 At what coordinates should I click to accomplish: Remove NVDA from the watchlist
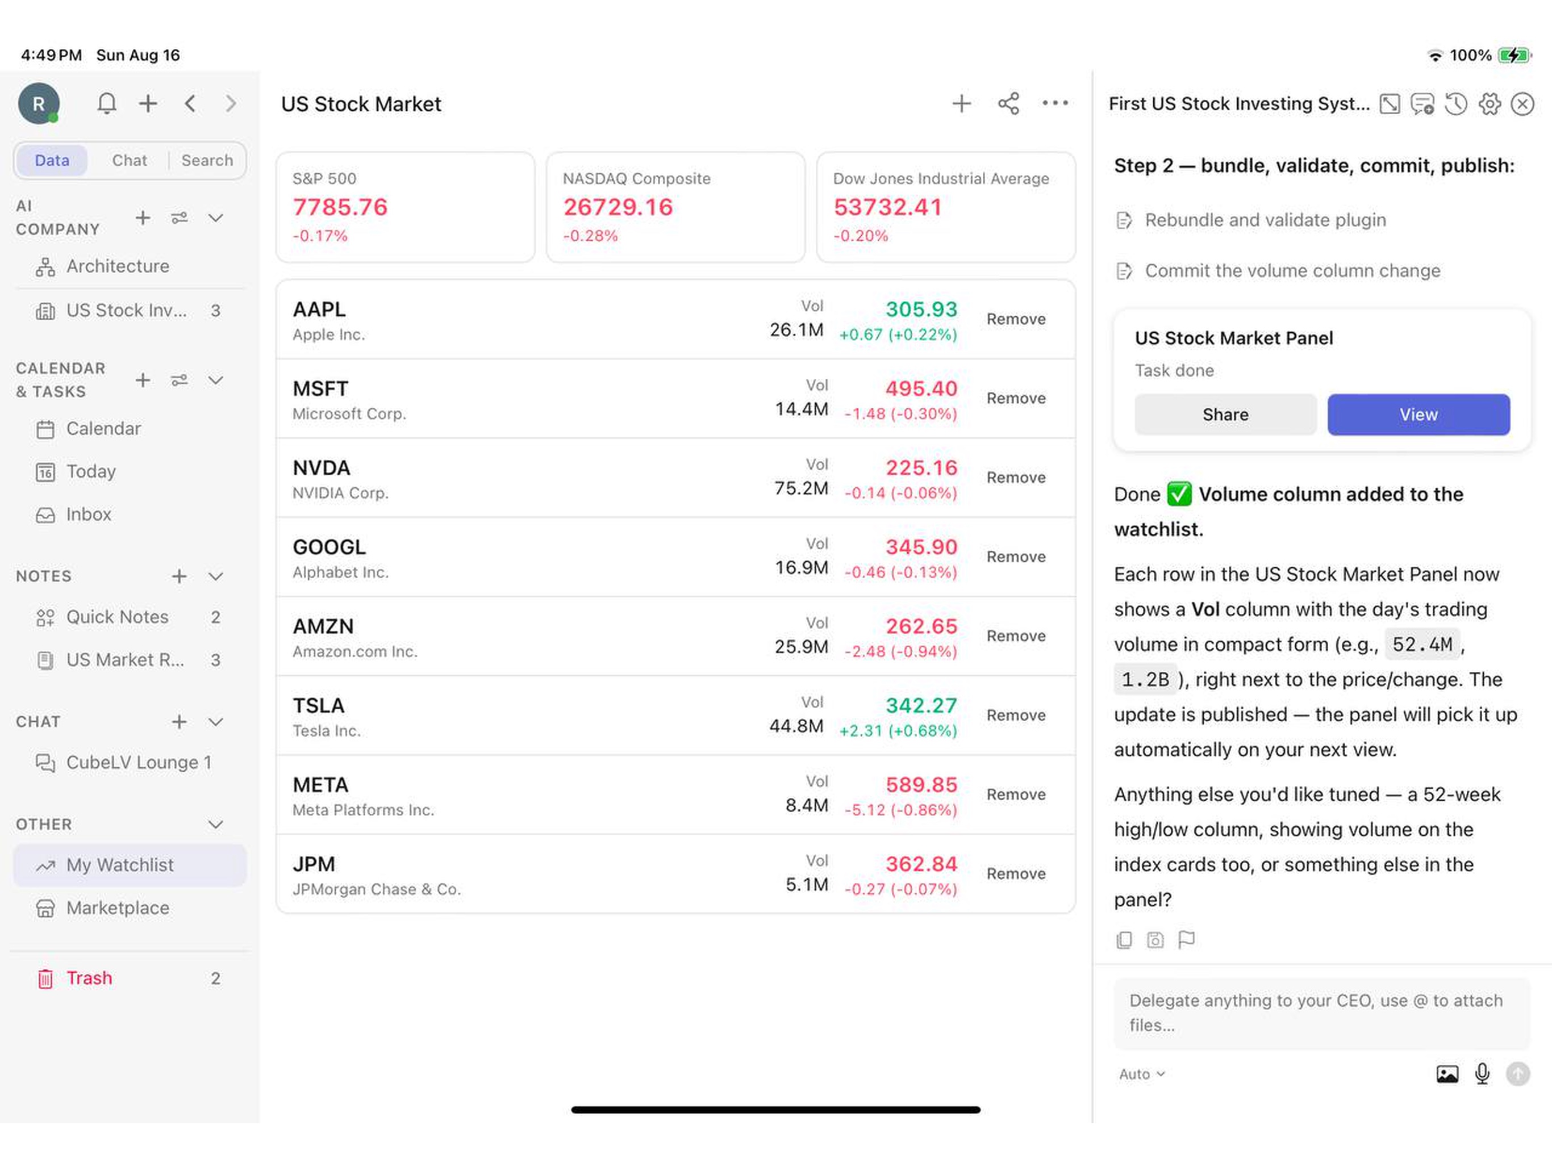point(1016,478)
